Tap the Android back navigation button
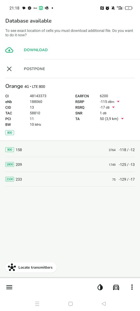The height and width of the screenshot is (311, 140). coord(104,304)
